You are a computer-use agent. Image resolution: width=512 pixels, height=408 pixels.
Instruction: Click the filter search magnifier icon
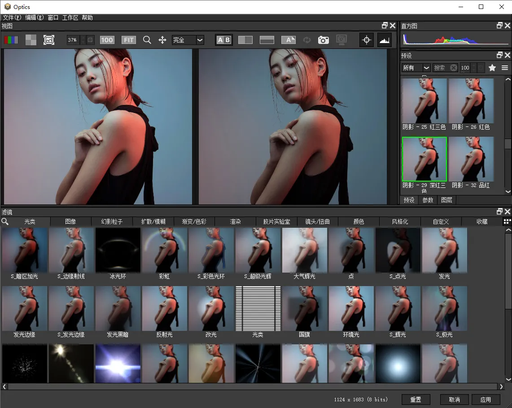click(x=5, y=221)
